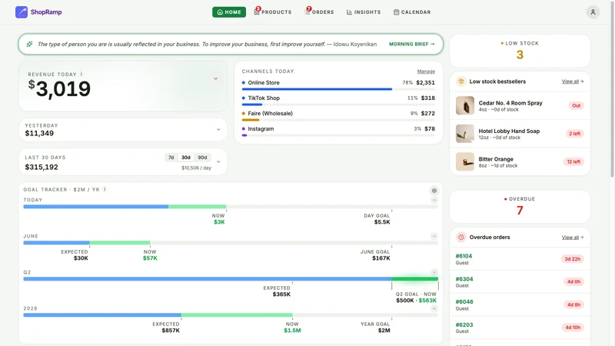The image size is (615, 346).
Task: Select the 7d range option
Action: coord(171,158)
